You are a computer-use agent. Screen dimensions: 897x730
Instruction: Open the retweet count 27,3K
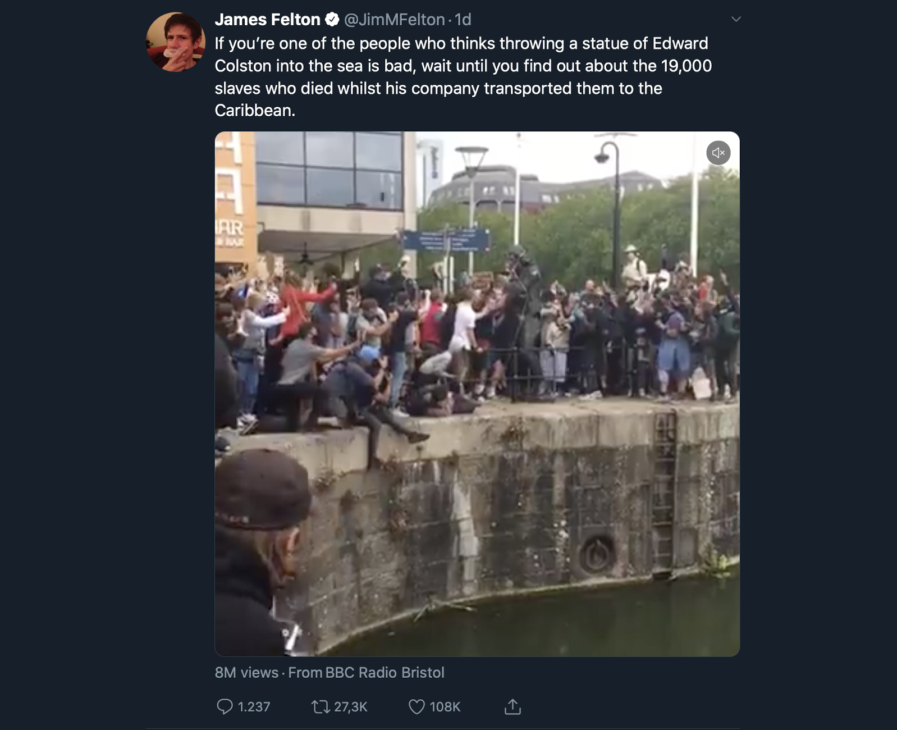point(351,706)
